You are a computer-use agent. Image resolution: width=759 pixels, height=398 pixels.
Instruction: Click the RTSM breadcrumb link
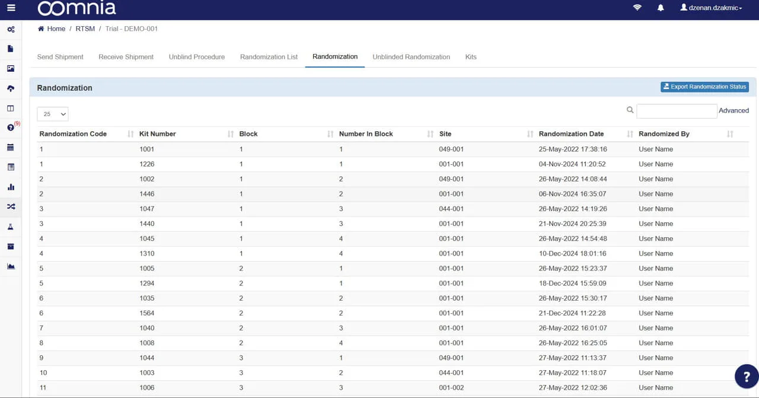[85, 28]
